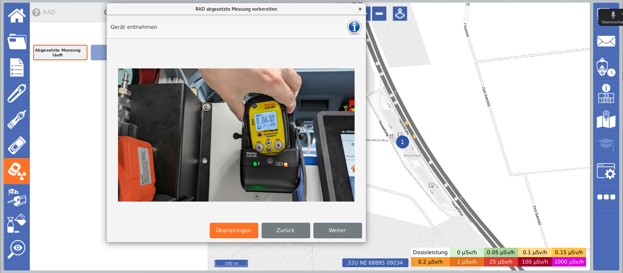The width and height of the screenshot is (623, 273).
Task: Click the RAD module title text
Action: tap(49, 12)
